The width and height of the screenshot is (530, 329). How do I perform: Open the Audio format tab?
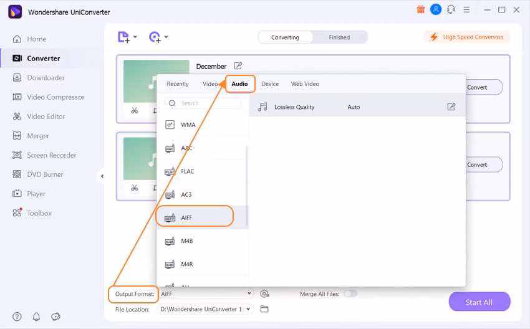coord(239,83)
